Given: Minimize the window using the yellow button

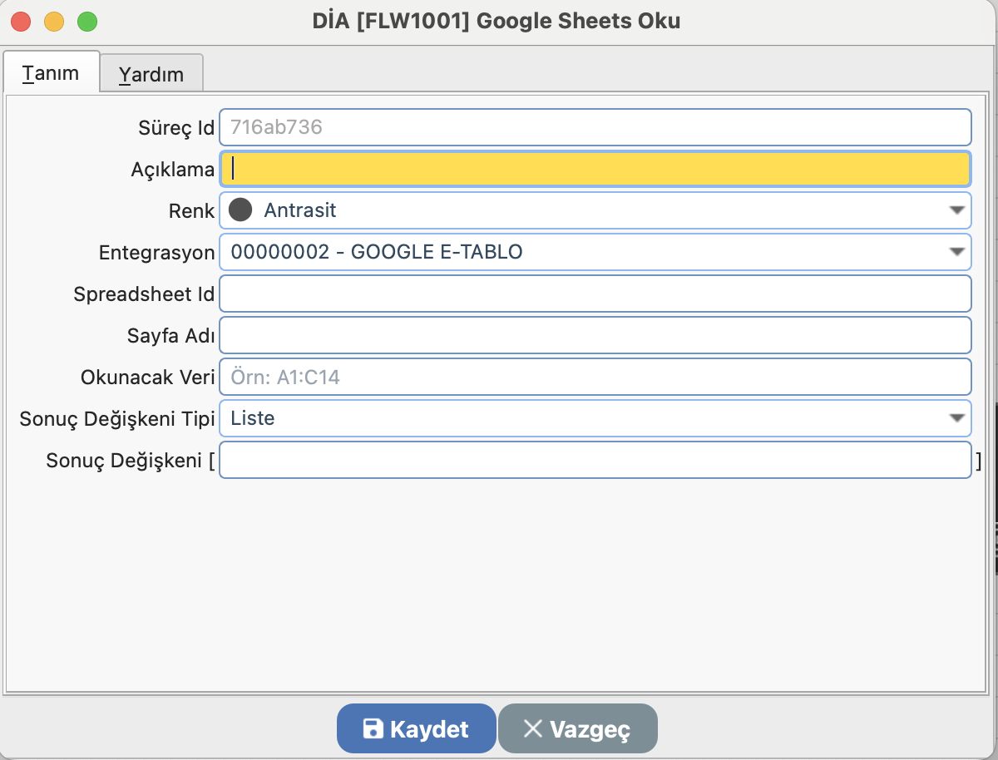Looking at the screenshot, I should 54,22.
